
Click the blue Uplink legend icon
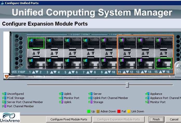[61, 94]
